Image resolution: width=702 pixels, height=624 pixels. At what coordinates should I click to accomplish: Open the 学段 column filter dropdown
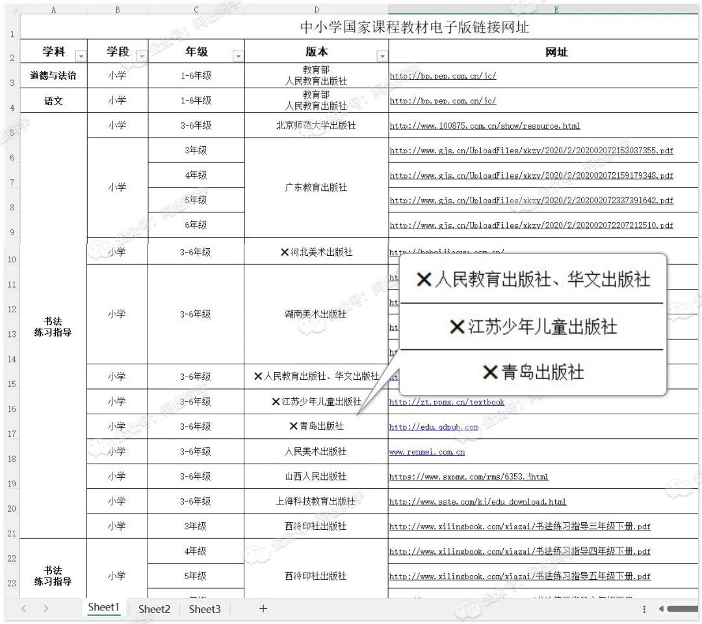click(142, 56)
